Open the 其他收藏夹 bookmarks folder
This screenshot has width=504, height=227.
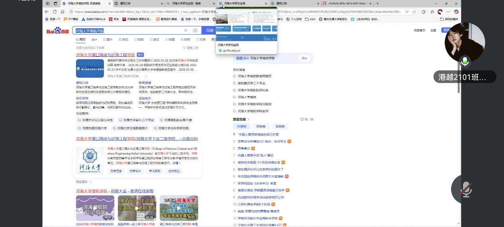coord(449,19)
